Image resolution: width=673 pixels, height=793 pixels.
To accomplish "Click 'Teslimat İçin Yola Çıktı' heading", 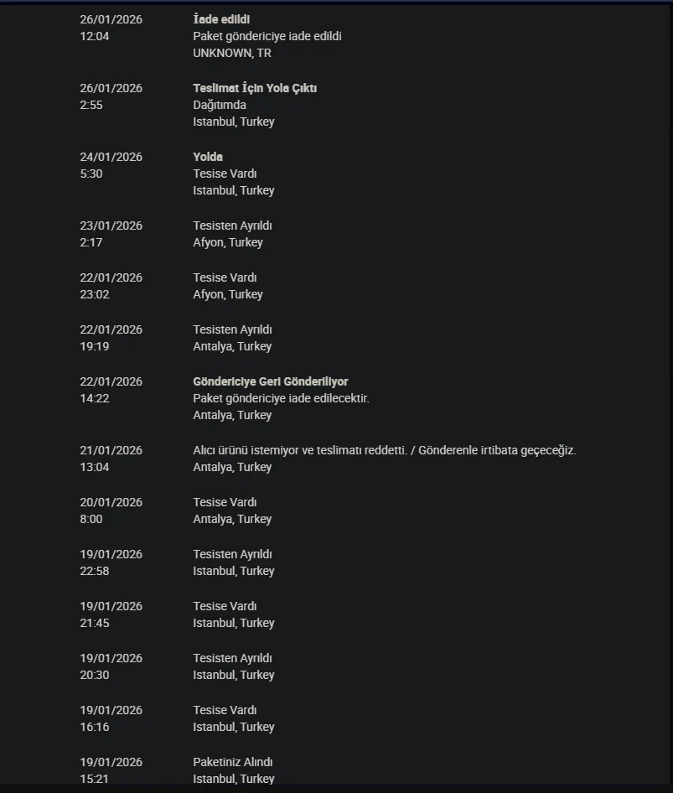I will point(255,88).
